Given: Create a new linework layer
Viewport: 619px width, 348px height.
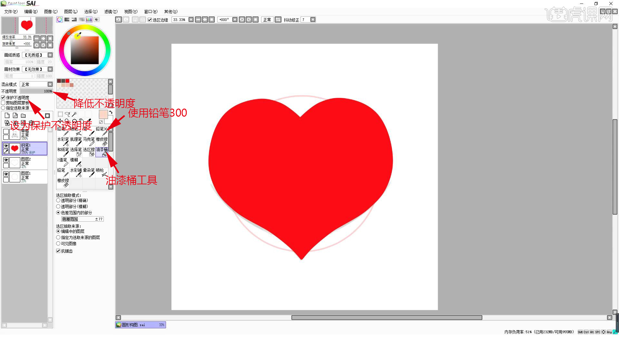Looking at the screenshot, I should click(x=15, y=116).
